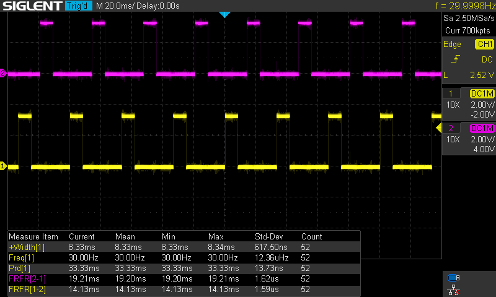This screenshot has width=496, height=297.
Task: Click the rising edge slope icon
Action: [455, 59]
